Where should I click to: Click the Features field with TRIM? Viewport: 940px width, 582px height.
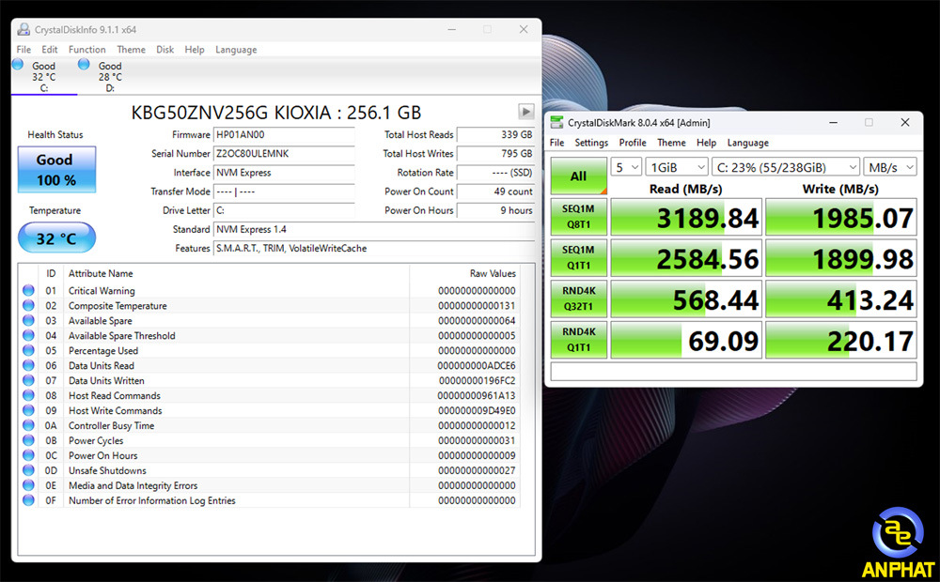(x=373, y=249)
